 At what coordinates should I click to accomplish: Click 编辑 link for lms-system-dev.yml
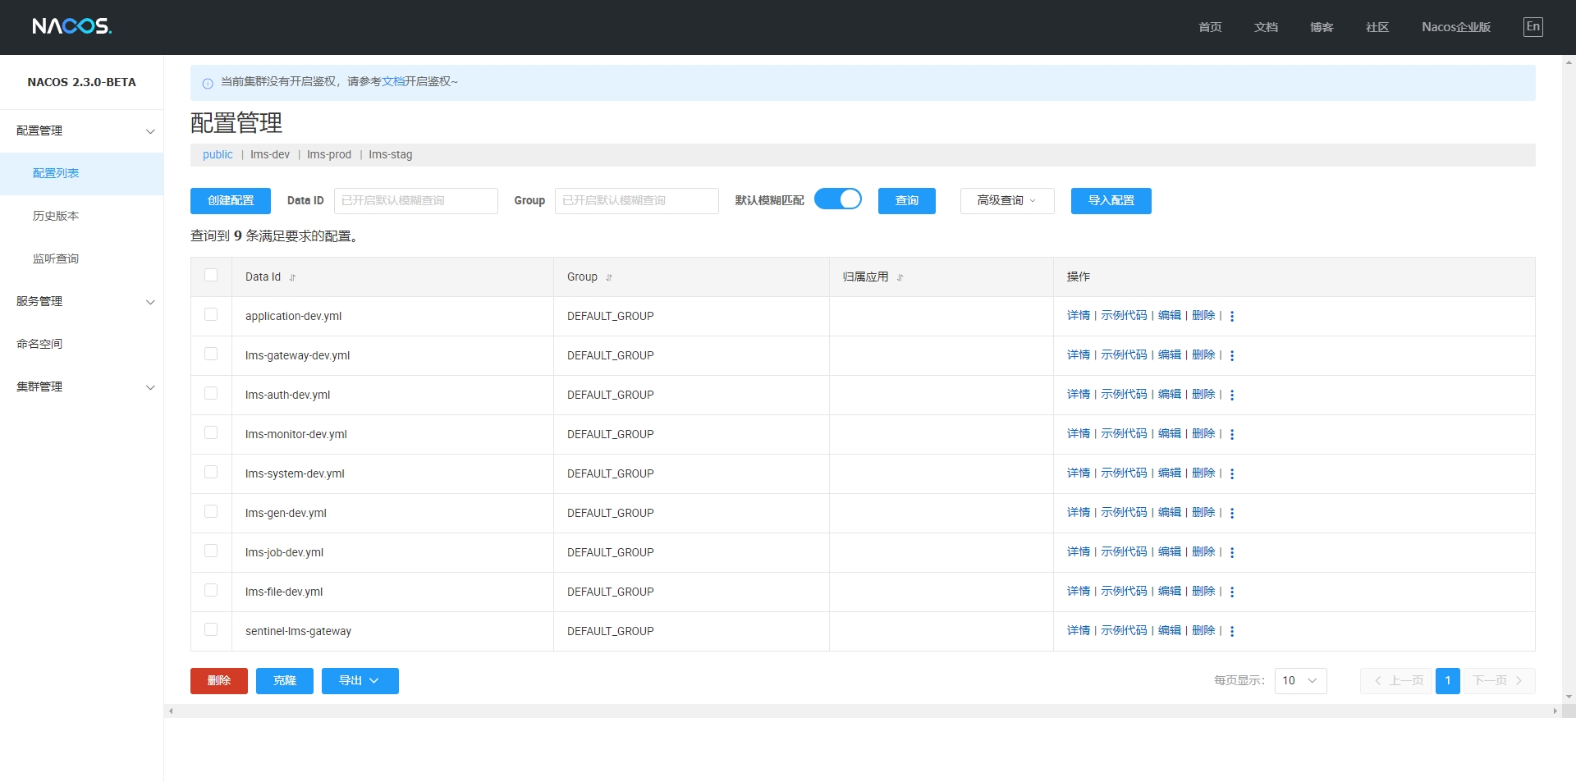point(1169,473)
